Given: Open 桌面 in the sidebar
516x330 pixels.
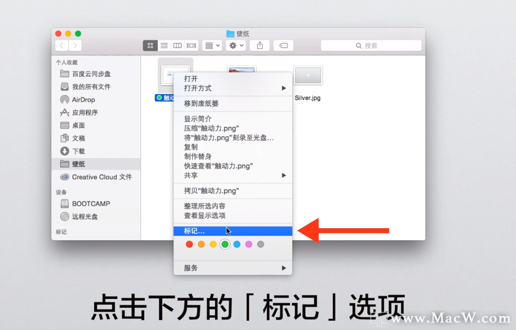Looking at the screenshot, I should 96,125.
